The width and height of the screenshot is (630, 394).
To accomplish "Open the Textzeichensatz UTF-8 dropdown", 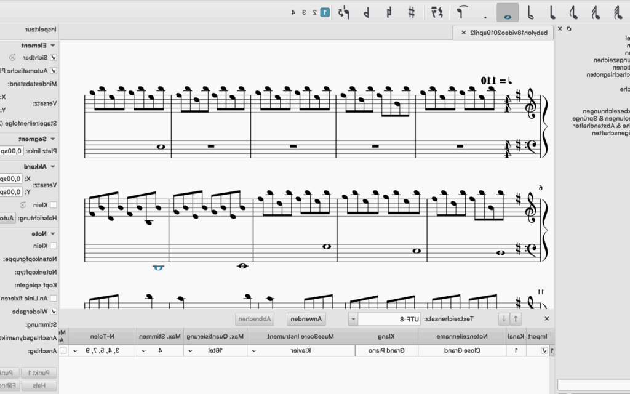I will coord(353,319).
